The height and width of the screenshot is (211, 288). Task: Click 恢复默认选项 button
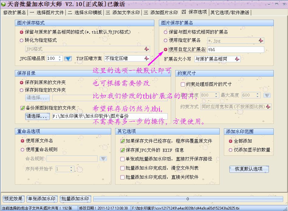[249, 169]
